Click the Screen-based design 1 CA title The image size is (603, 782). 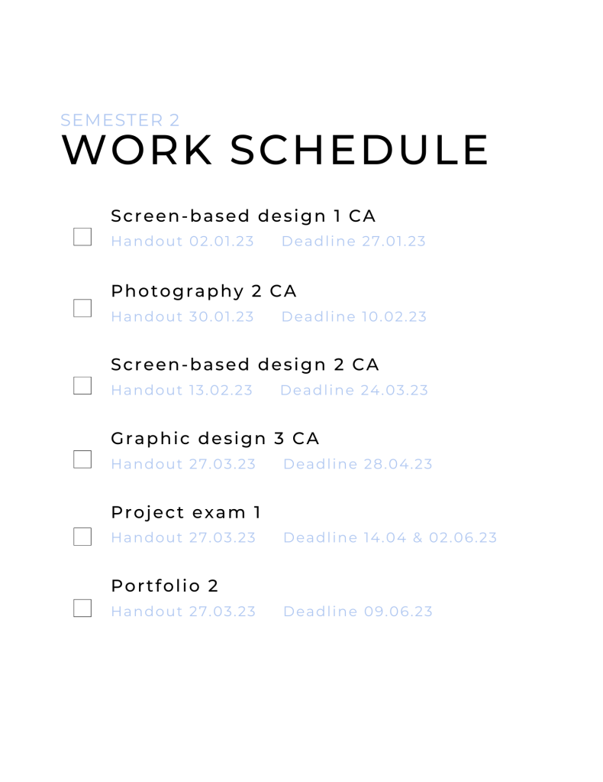(243, 216)
